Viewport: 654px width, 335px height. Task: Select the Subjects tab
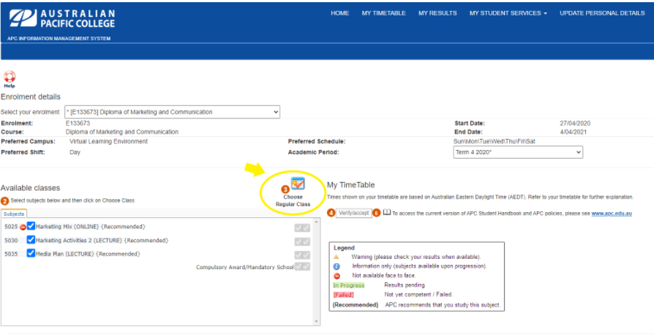tap(14, 214)
